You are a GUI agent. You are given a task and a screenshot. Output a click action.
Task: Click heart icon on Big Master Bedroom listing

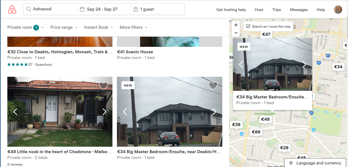pyautogui.click(x=213, y=85)
